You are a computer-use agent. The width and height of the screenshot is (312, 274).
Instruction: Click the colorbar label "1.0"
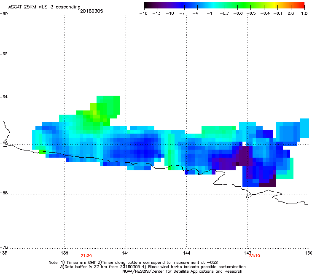tap(304, 13)
